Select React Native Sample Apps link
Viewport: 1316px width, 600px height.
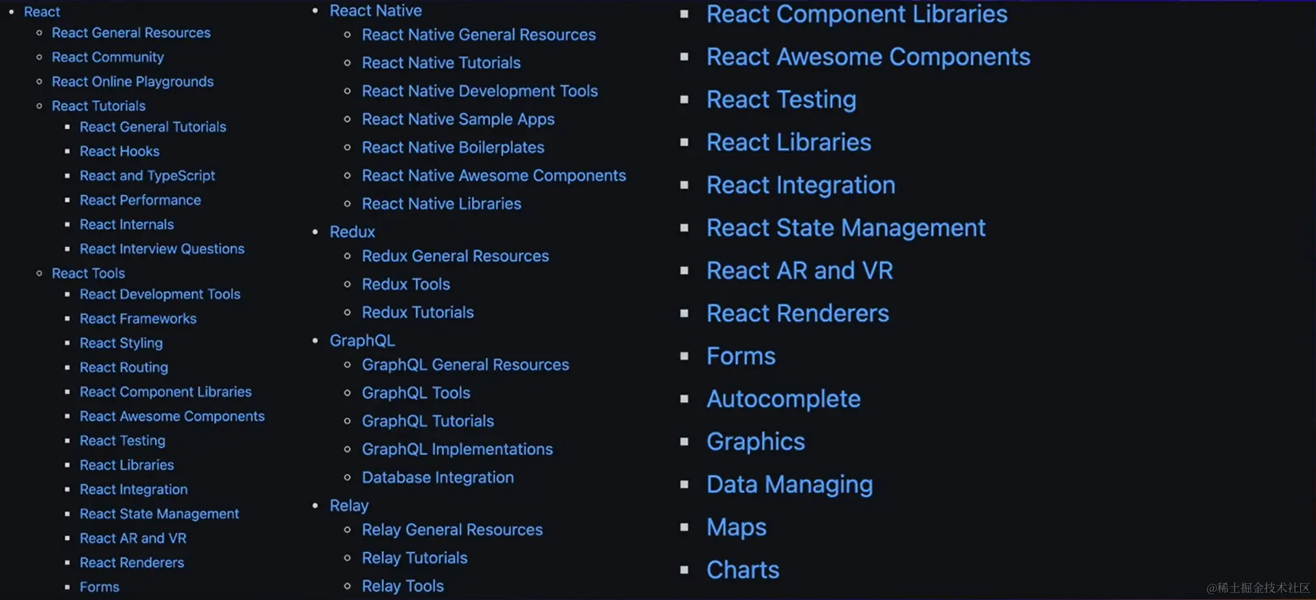458,119
